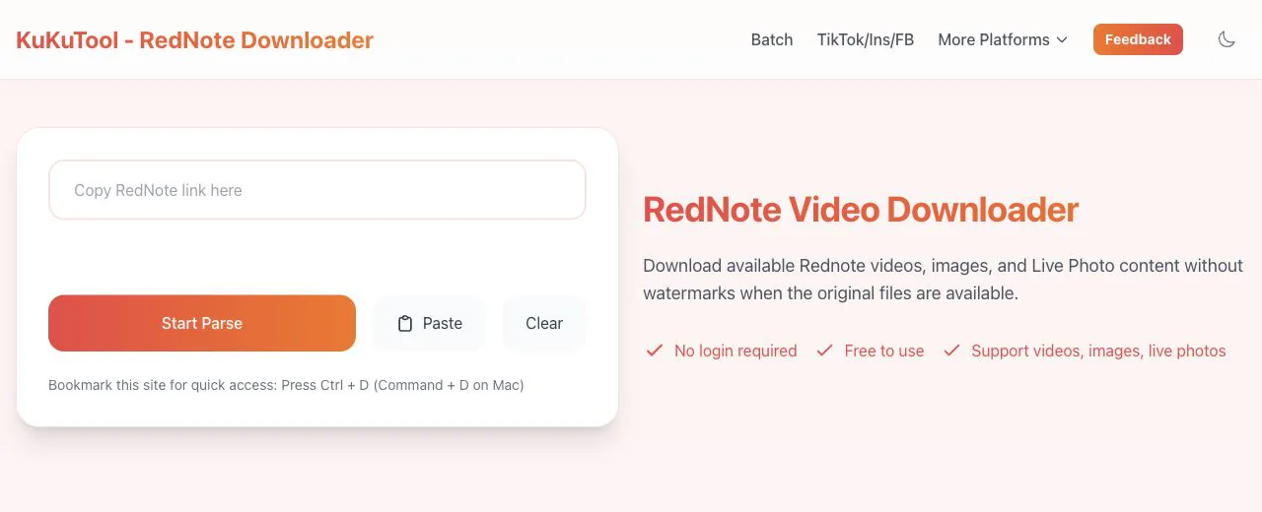
Task: Toggle dark mode with the moon icon
Action: (1227, 39)
